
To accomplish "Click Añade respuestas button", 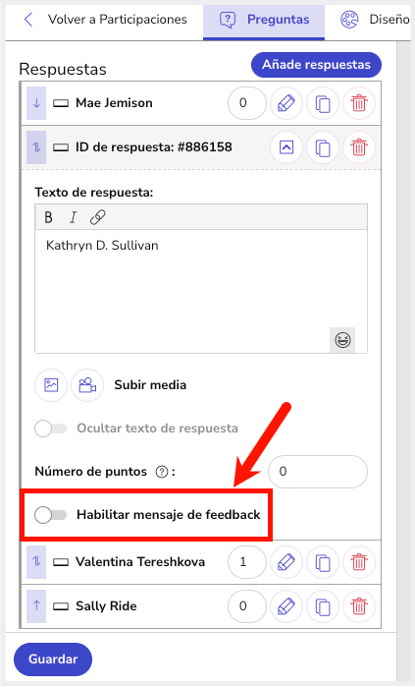I will click(x=316, y=65).
